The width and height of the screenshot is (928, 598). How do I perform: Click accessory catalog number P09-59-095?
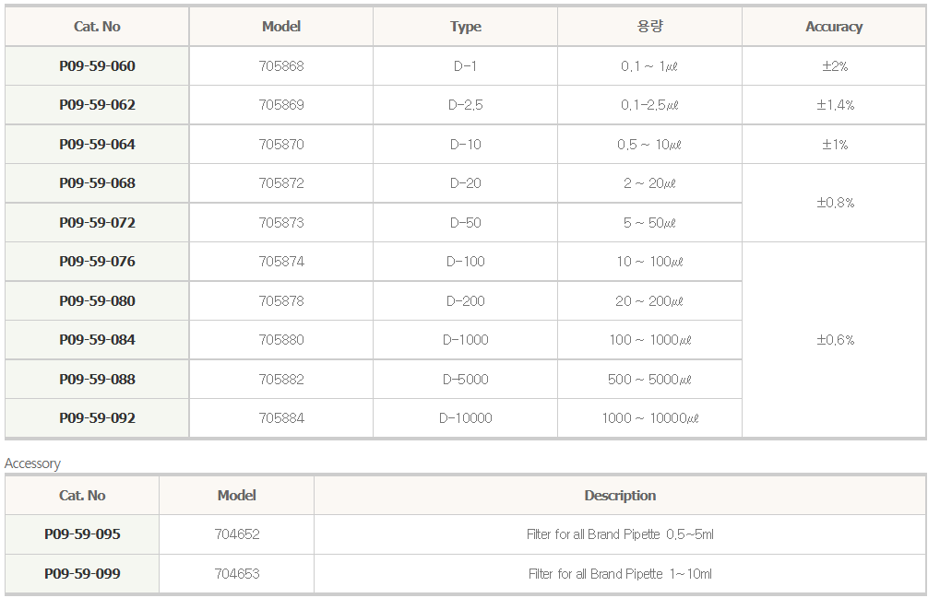click(x=82, y=534)
